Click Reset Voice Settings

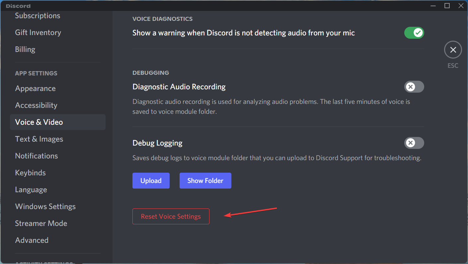(171, 216)
